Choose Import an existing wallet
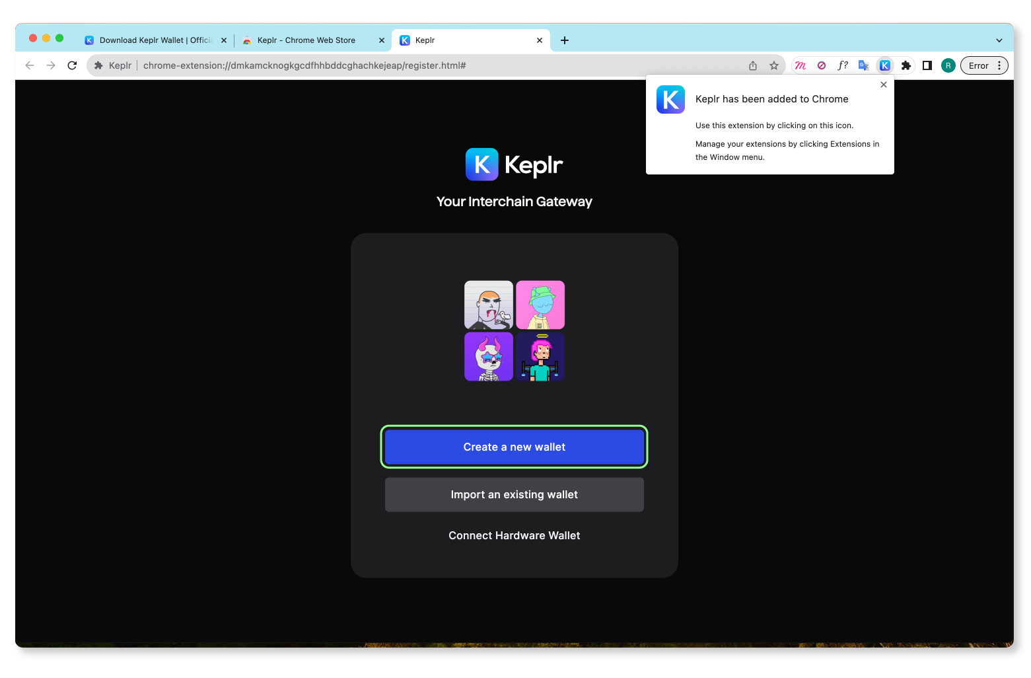Image resolution: width=1031 pixels, height=678 pixels. (514, 495)
